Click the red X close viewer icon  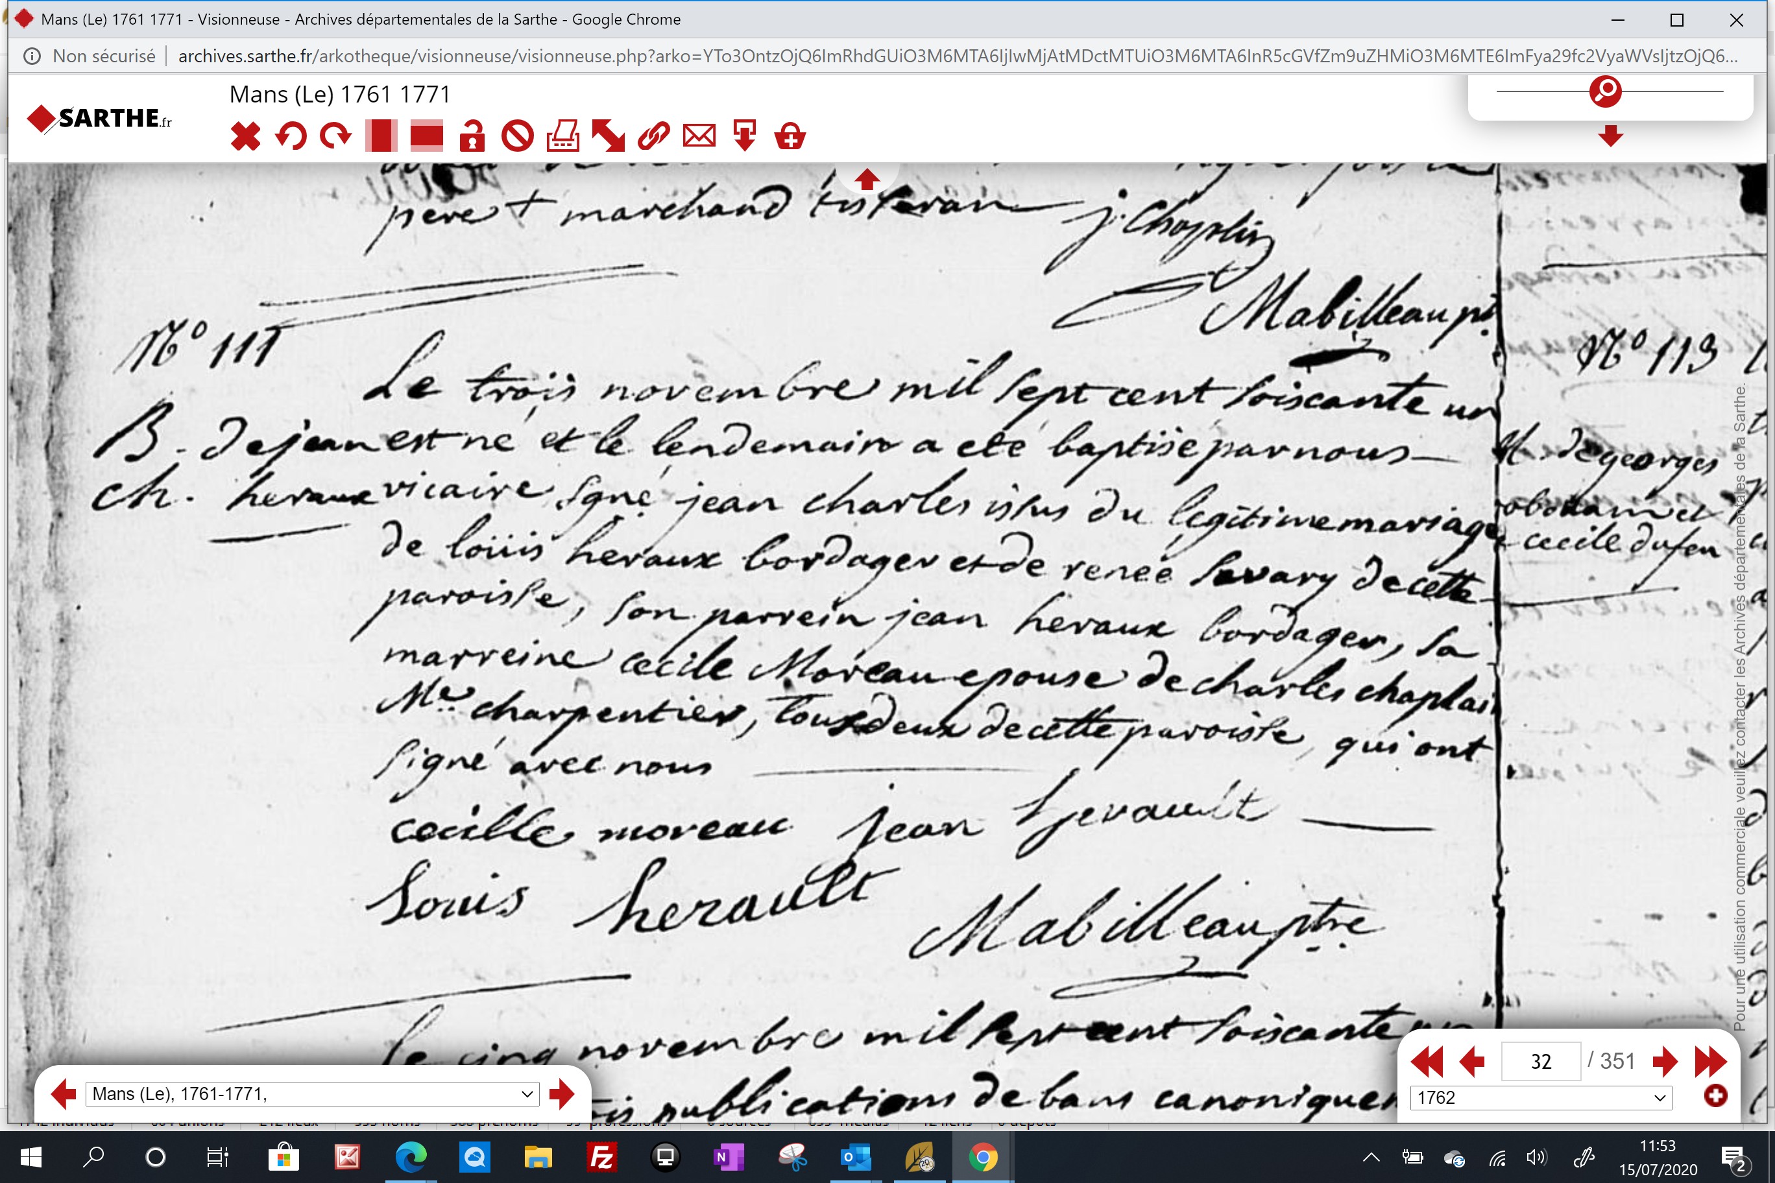(x=245, y=137)
